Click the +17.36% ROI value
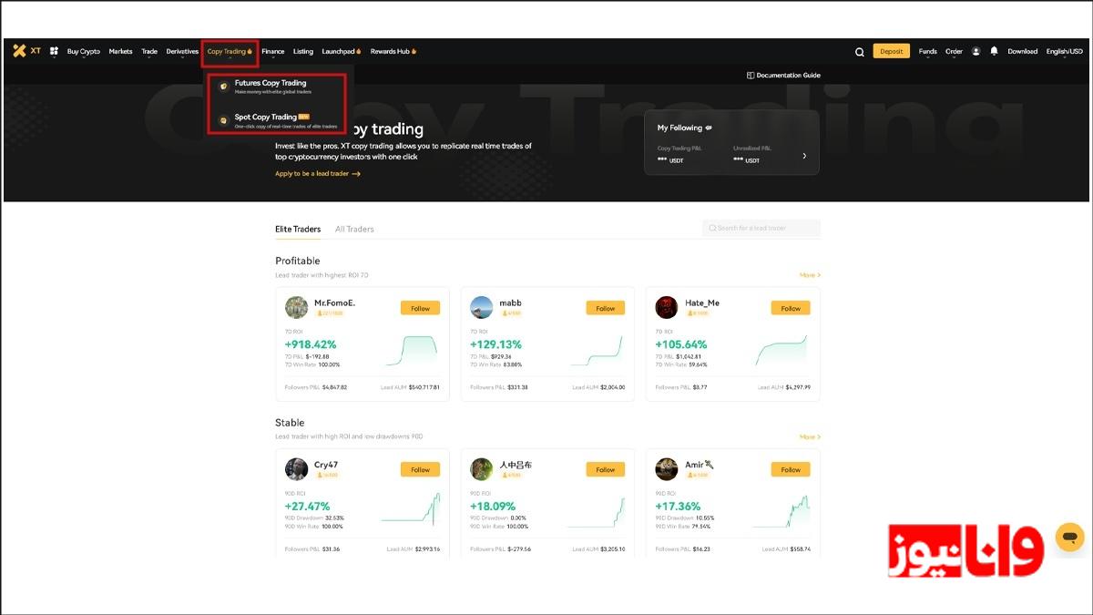Screen dimensions: 1093x615 point(678,507)
